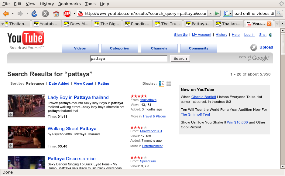Image resolution: width=285 pixels, height=176 pixels.
Task: Click the YouTube search field containing pattaya
Action: click(x=129, y=59)
